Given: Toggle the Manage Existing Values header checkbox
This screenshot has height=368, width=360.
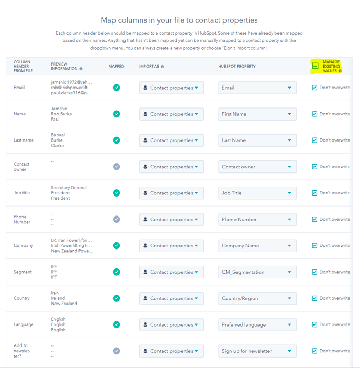Looking at the screenshot, I should (x=315, y=66).
